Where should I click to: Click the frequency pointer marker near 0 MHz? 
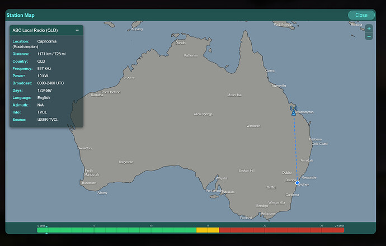click(46, 226)
